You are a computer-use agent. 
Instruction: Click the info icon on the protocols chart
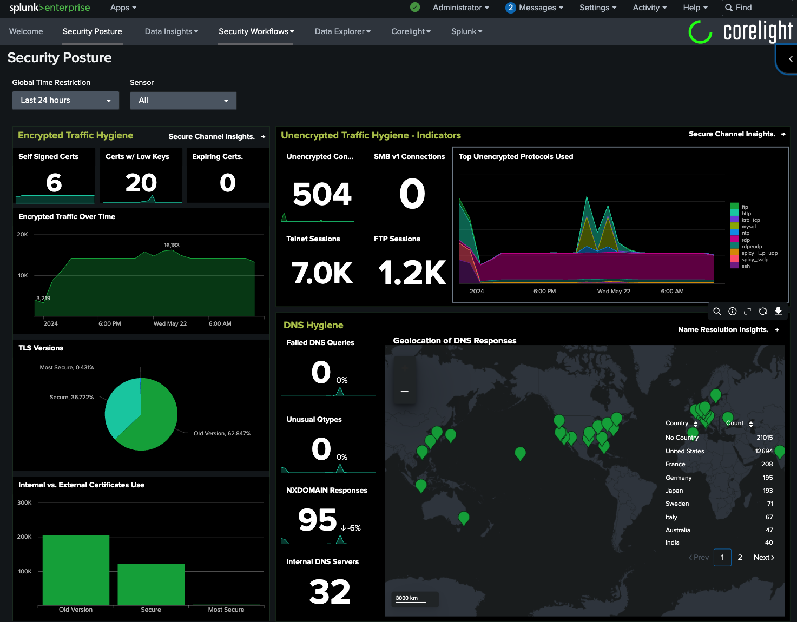732,311
